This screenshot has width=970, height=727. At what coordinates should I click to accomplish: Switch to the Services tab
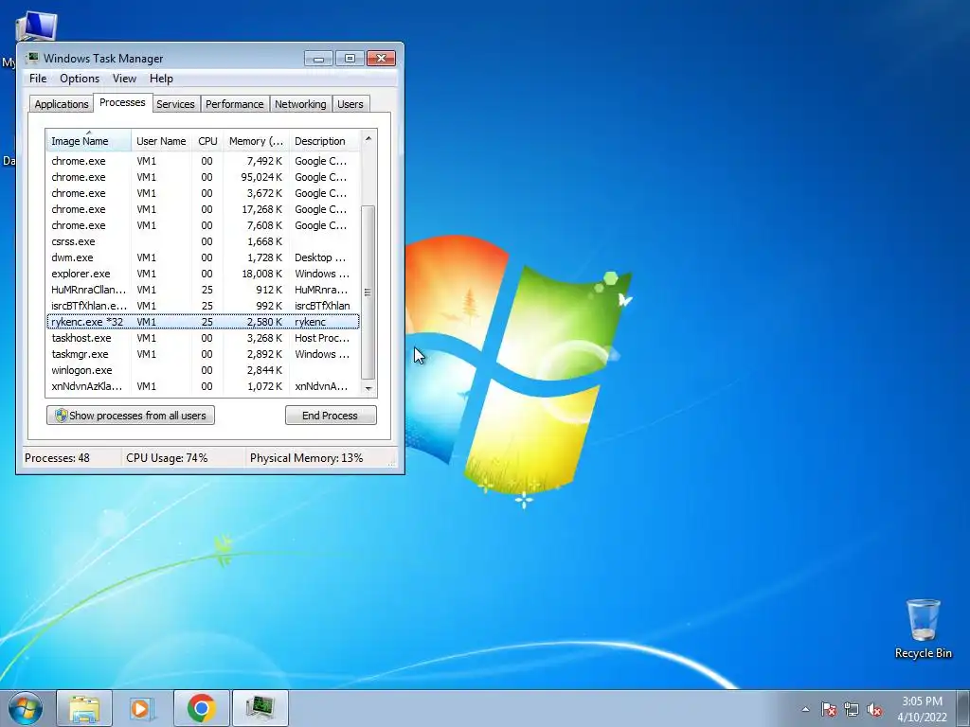(x=175, y=104)
